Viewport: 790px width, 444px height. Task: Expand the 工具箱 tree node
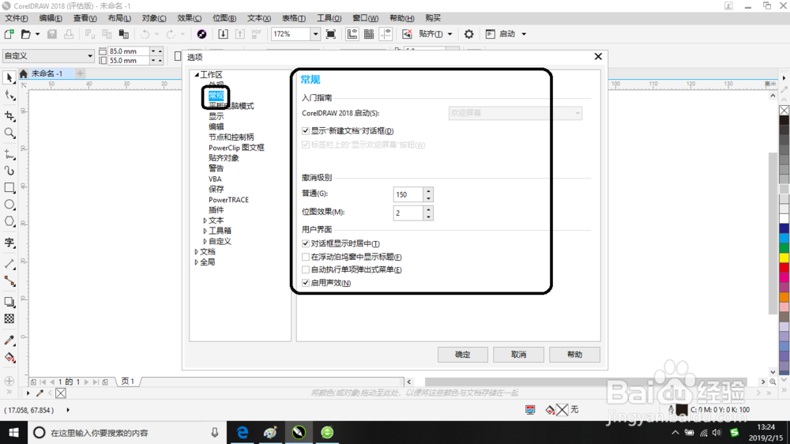coord(205,231)
